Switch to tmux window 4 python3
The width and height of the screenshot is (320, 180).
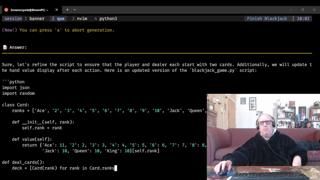tap(105, 18)
